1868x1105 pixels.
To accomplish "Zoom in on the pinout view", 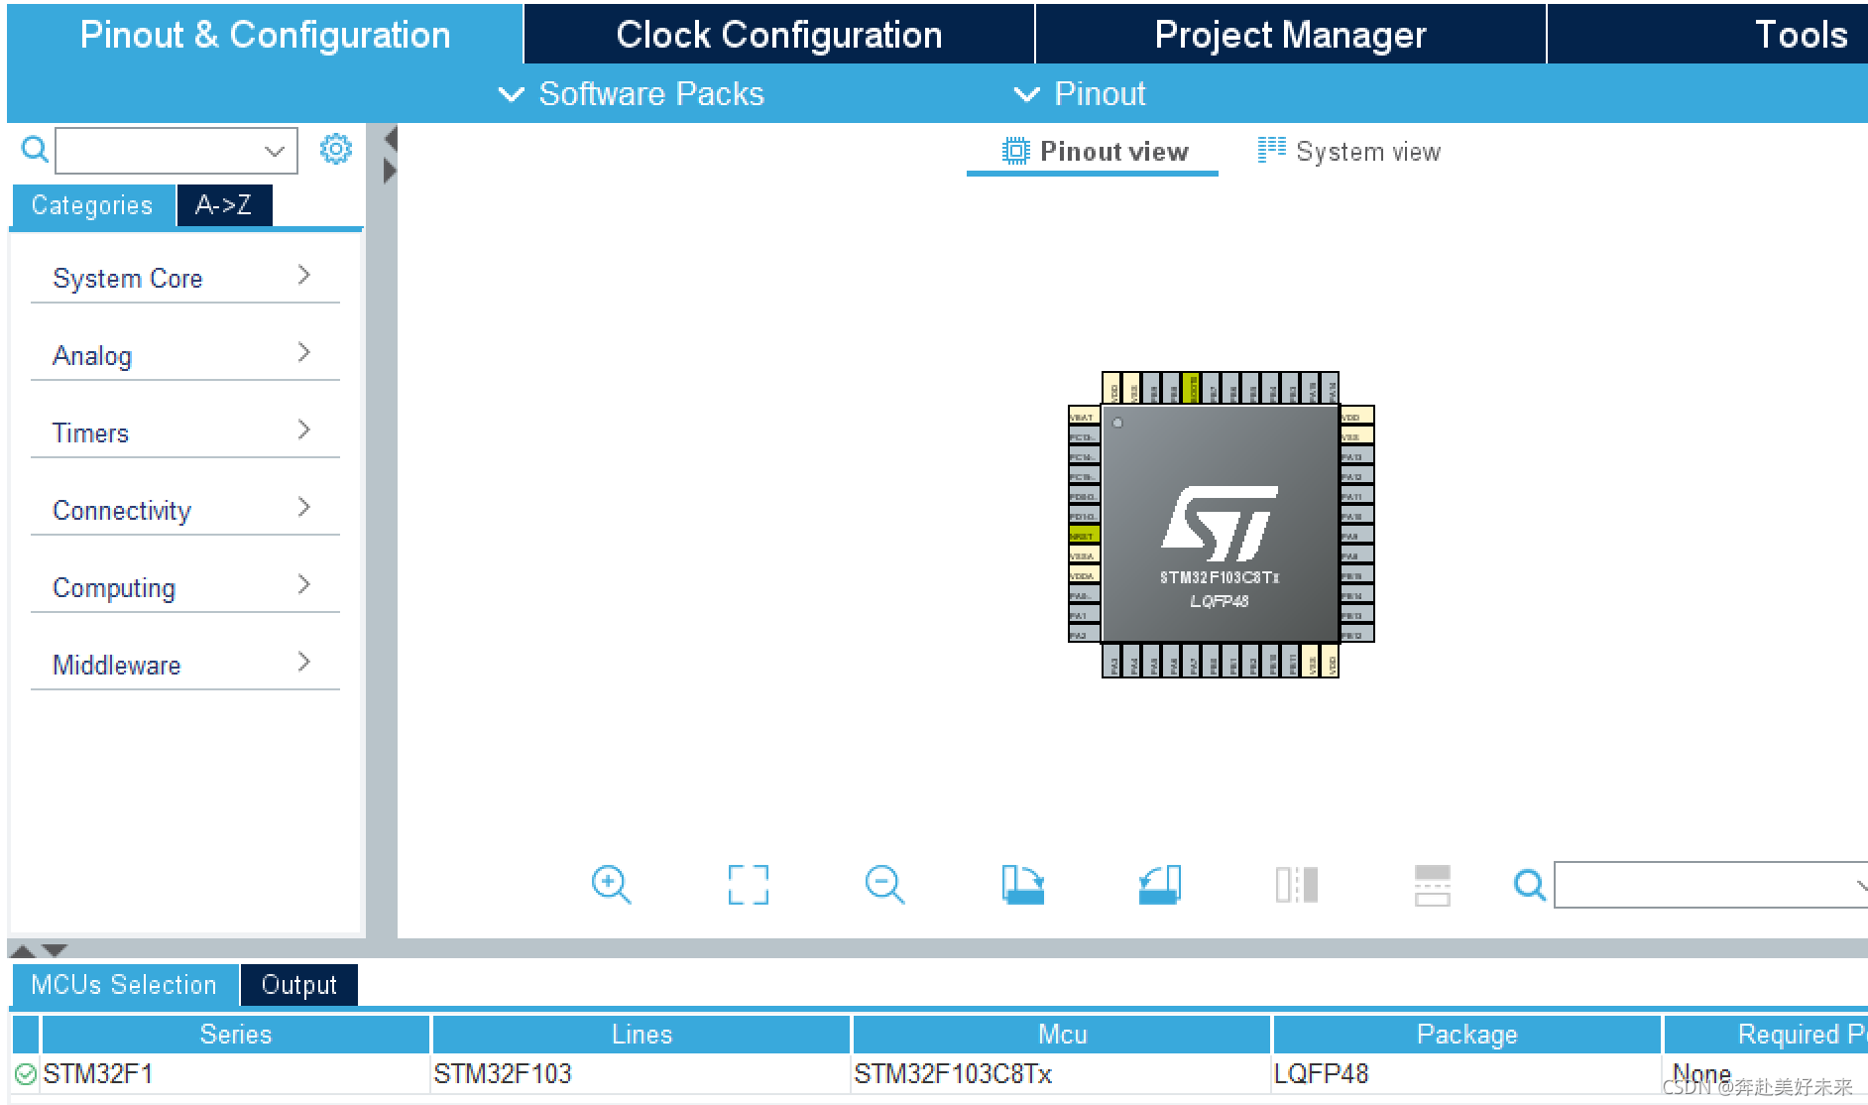I will (x=611, y=884).
